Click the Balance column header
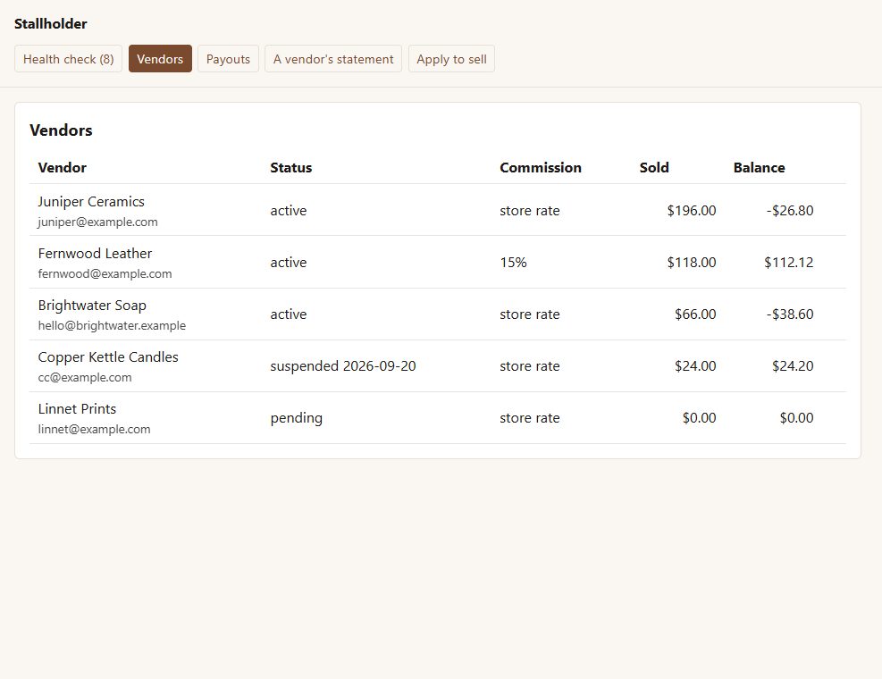Screen dimensions: 882x679 [759, 168]
